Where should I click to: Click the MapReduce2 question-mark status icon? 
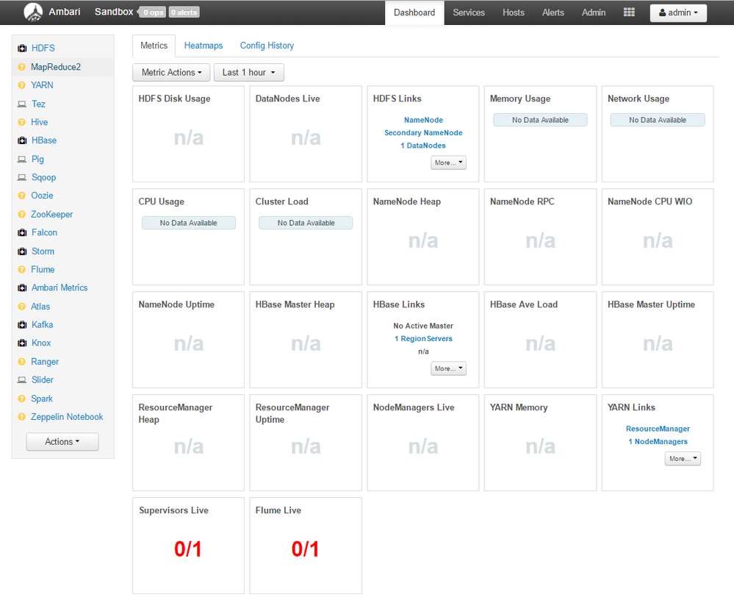21,67
